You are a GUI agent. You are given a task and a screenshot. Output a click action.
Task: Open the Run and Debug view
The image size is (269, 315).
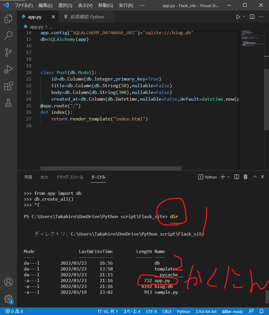coord(8,69)
